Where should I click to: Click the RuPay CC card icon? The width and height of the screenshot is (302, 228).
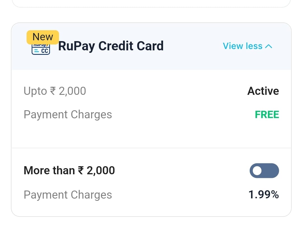pos(41,49)
